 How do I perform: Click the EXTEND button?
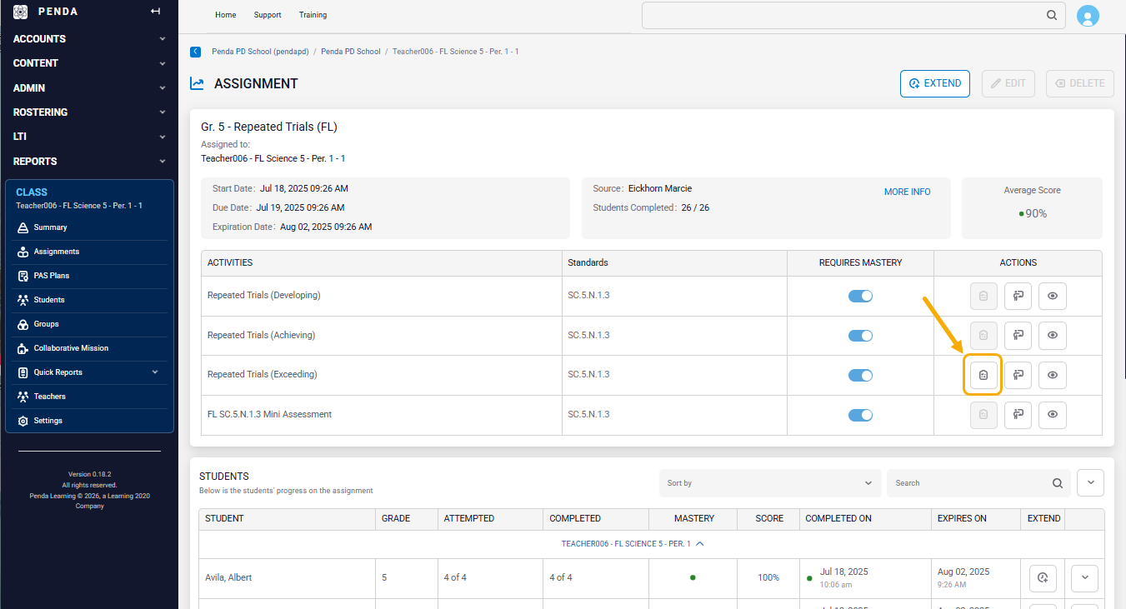(x=935, y=83)
